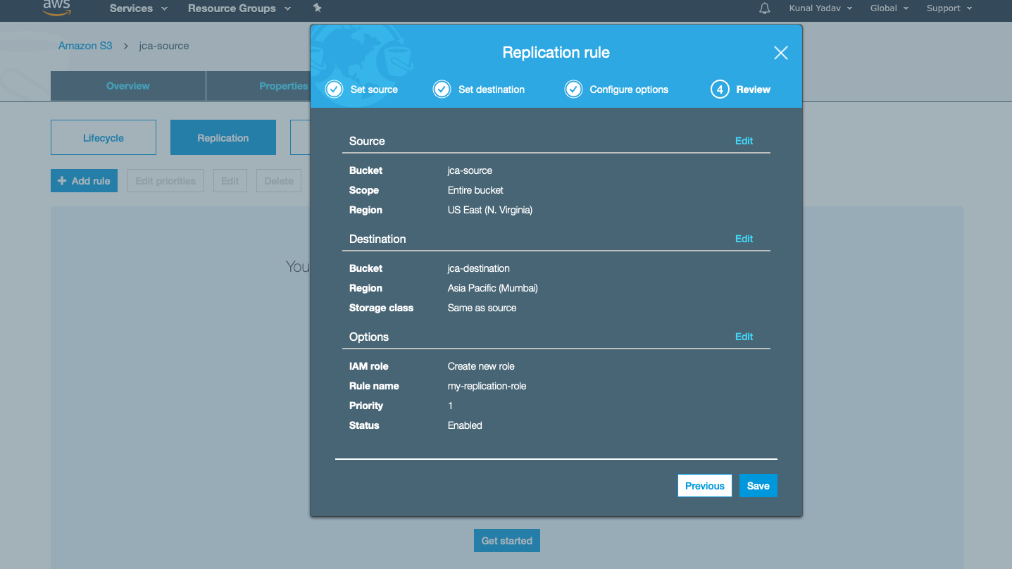Click the Delete rule button
The image size is (1012, 569).
[279, 181]
